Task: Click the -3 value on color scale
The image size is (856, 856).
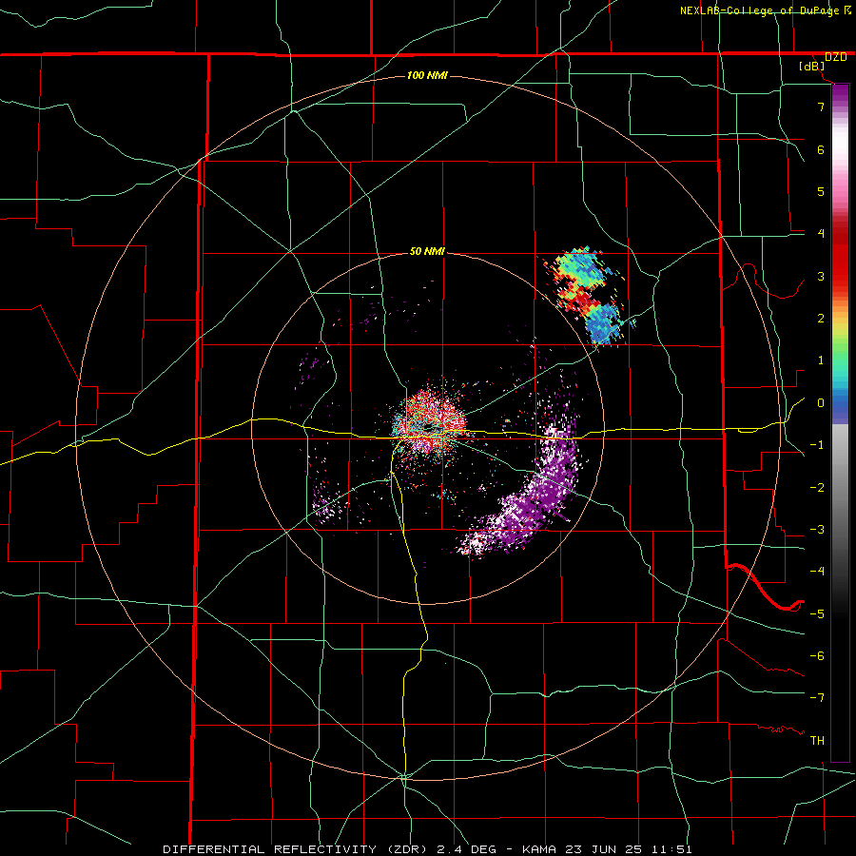Action: point(817,530)
